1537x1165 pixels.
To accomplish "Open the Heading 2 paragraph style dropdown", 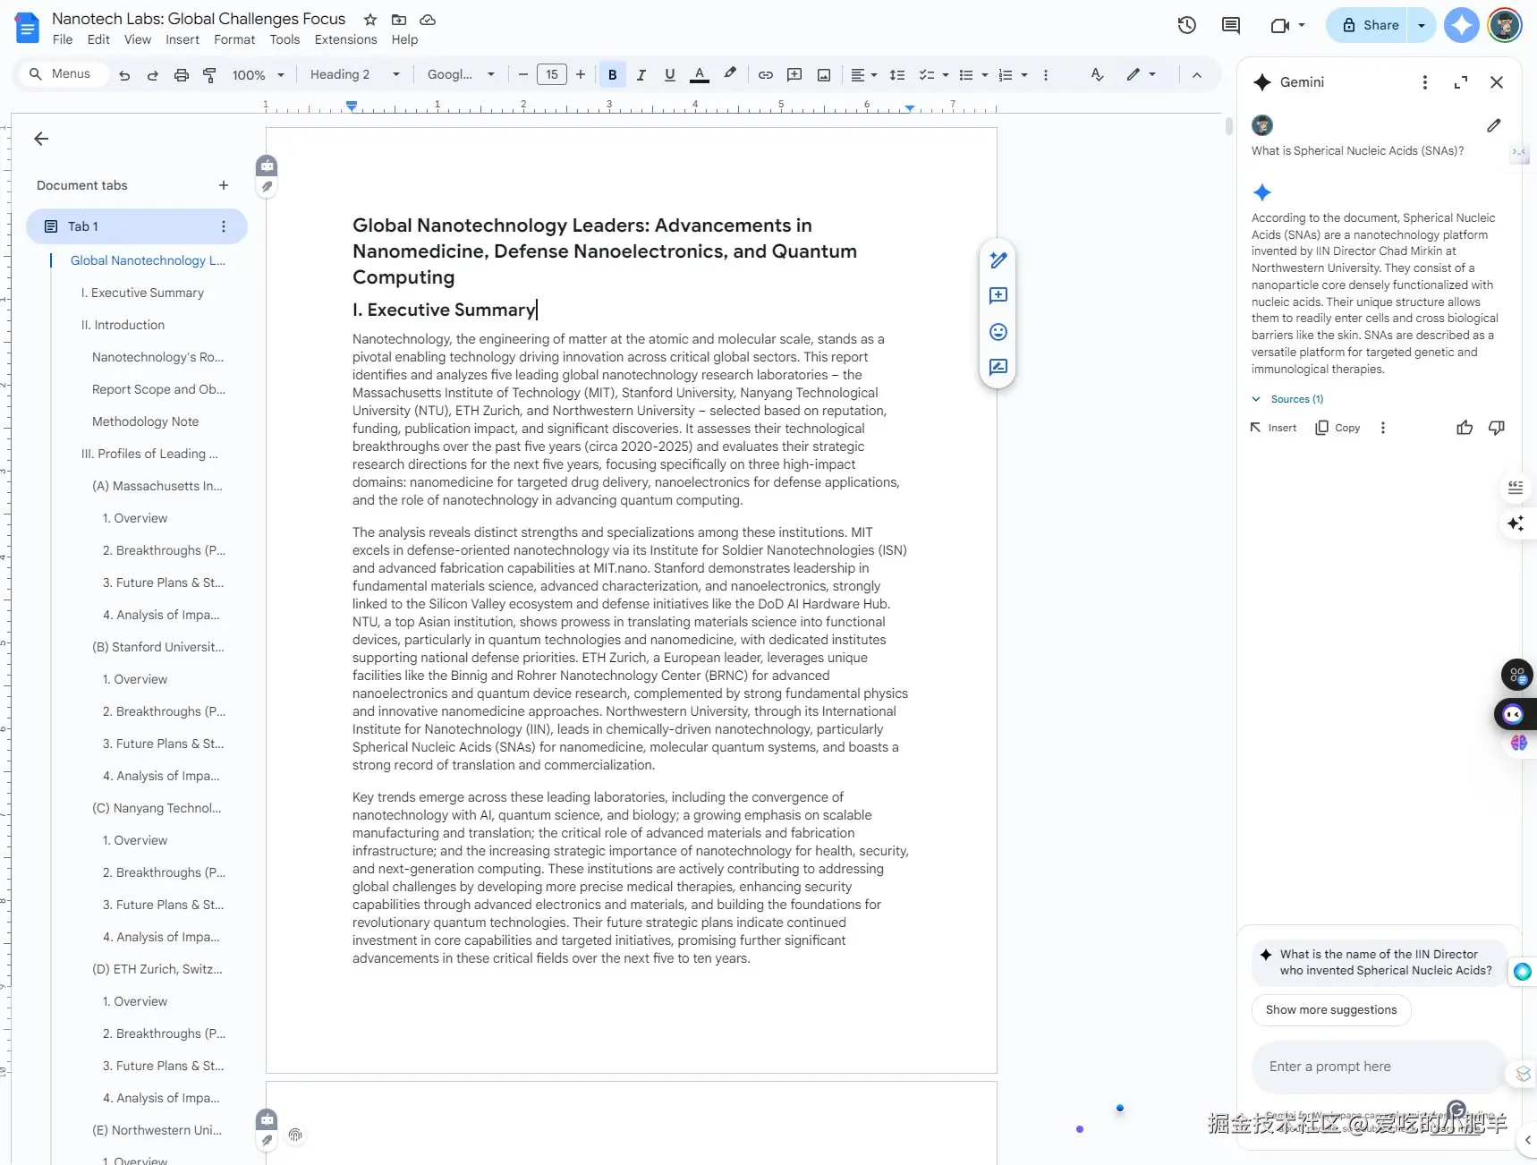I will click(x=355, y=75).
